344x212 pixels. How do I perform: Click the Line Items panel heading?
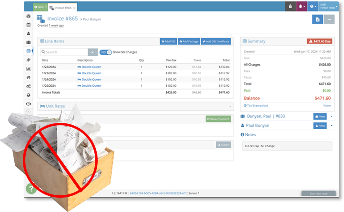[x=52, y=41]
